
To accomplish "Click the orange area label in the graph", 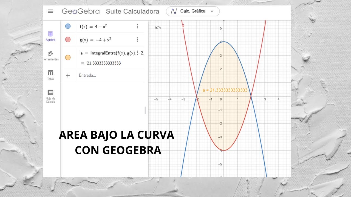I will [225, 90].
